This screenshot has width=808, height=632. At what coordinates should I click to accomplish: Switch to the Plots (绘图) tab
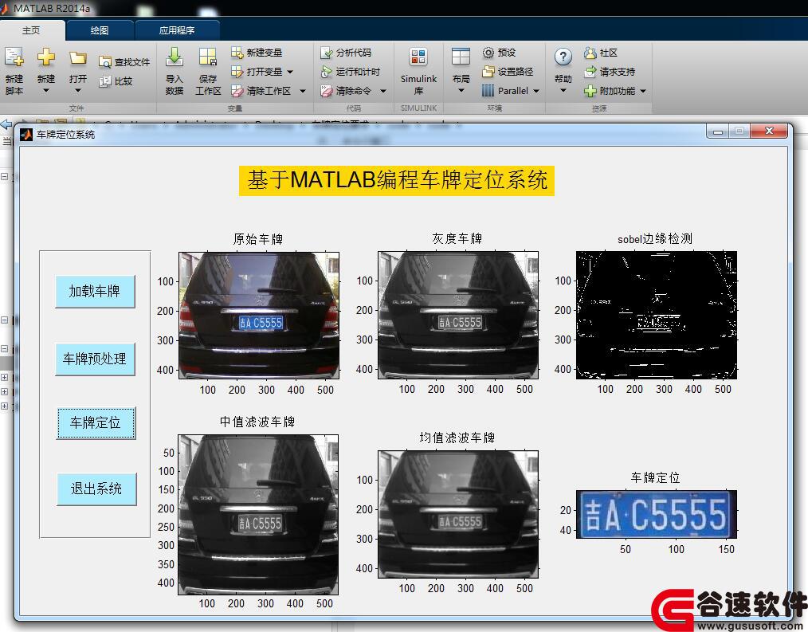pos(100,30)
